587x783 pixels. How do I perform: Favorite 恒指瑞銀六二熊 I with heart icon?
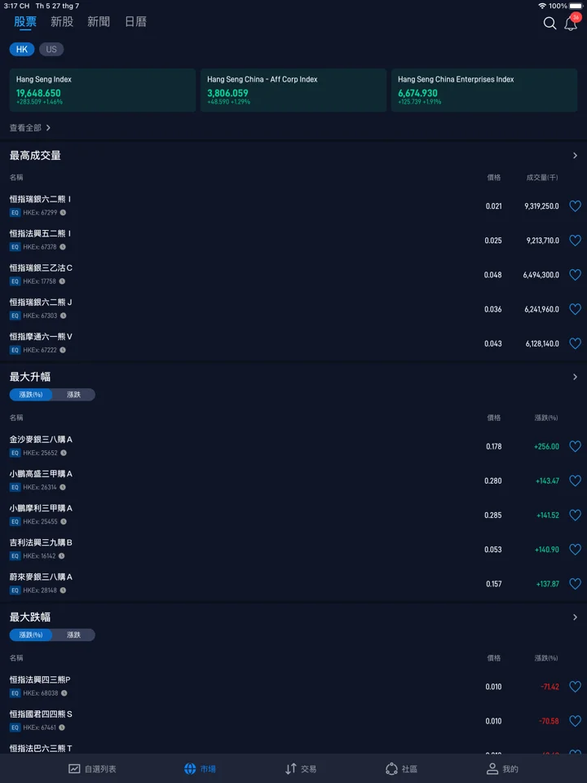pyautogui.click(x=575, y=206)
